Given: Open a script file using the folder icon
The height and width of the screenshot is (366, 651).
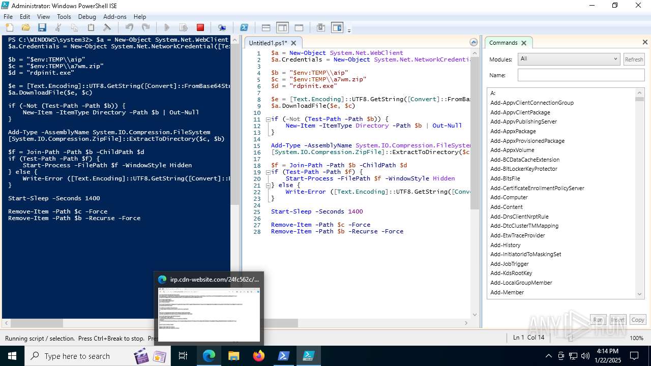Looking at the screenshot, I should (25, 27).
